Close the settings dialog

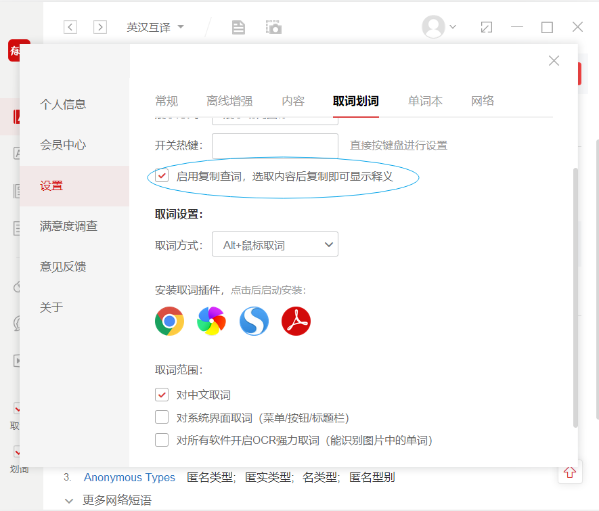(554, 61)
